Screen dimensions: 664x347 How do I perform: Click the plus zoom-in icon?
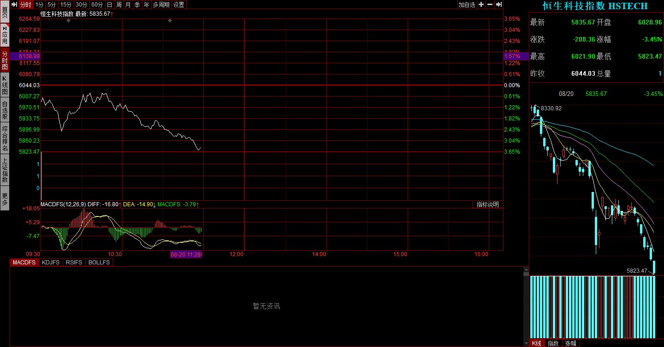point(481,5)
